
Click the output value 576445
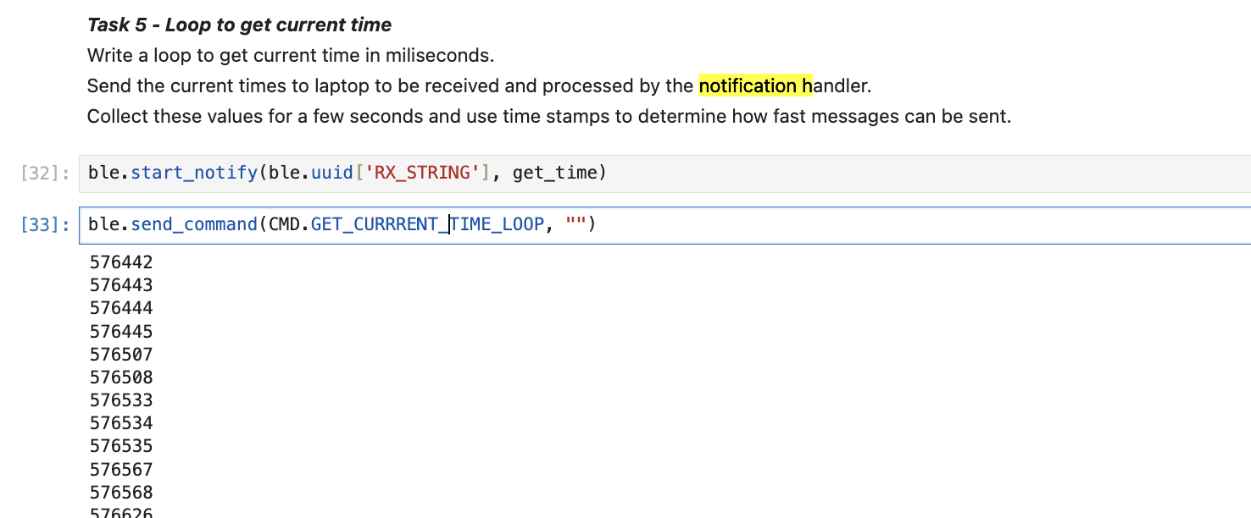coord(121,332)
